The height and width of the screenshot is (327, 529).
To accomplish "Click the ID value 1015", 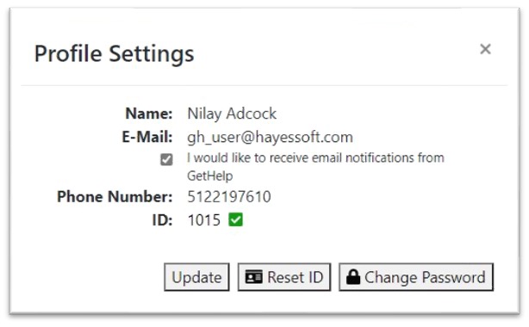I will pos(204,220).
